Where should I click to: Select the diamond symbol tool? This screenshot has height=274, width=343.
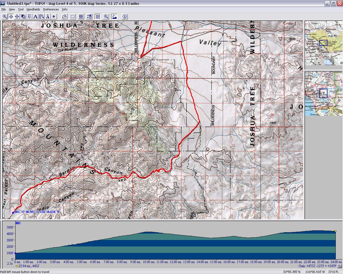tap(54, 17)
